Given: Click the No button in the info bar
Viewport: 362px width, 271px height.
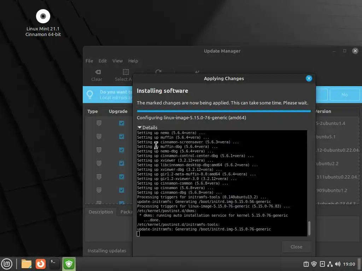Looking at the screenshot, I should (344, 95).
